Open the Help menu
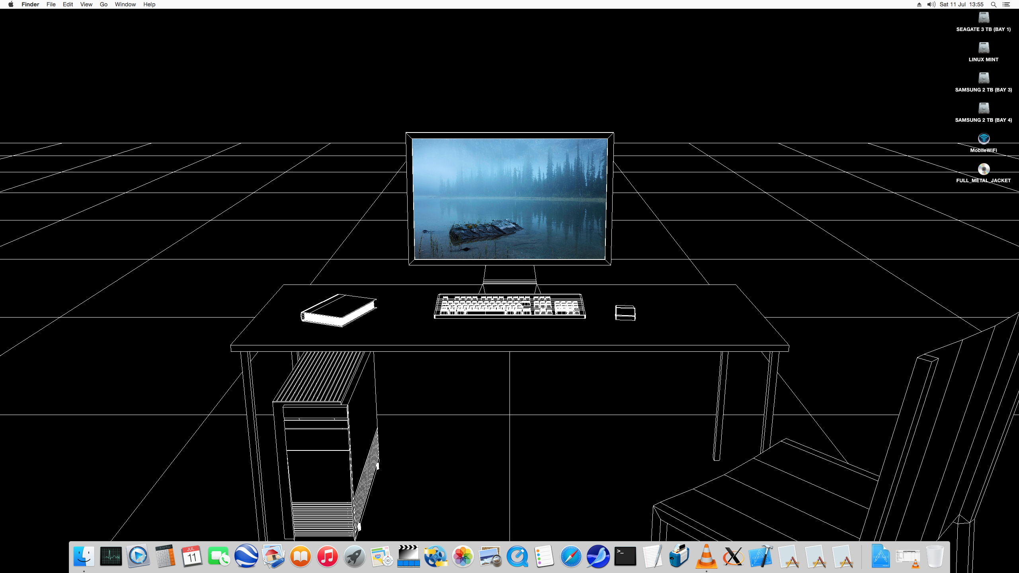This screenshot has height=573, width=1019. point(149,4)
